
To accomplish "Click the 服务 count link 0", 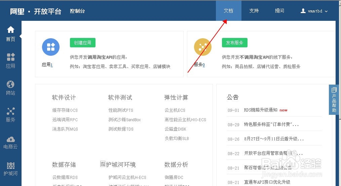I will point(204,65).
